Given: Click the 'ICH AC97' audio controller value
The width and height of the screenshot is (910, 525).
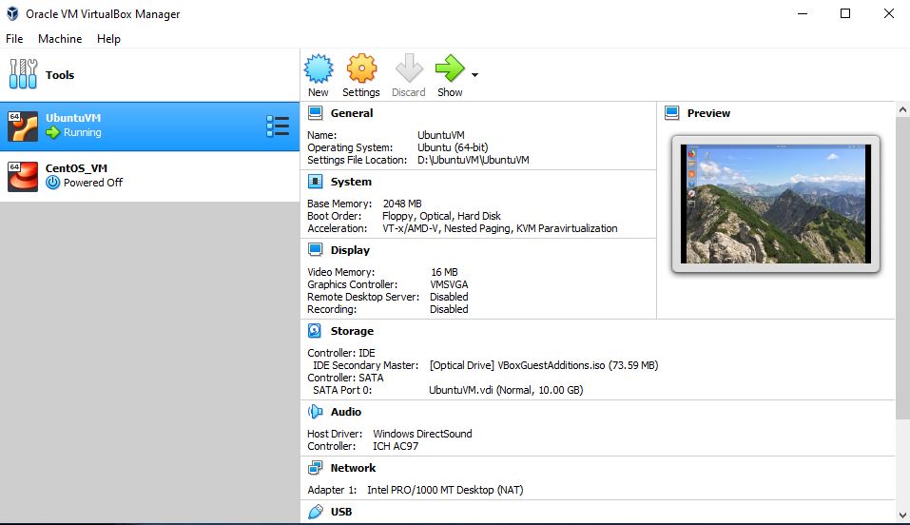Looking at the screenshot, I should [x=396, y=446].
